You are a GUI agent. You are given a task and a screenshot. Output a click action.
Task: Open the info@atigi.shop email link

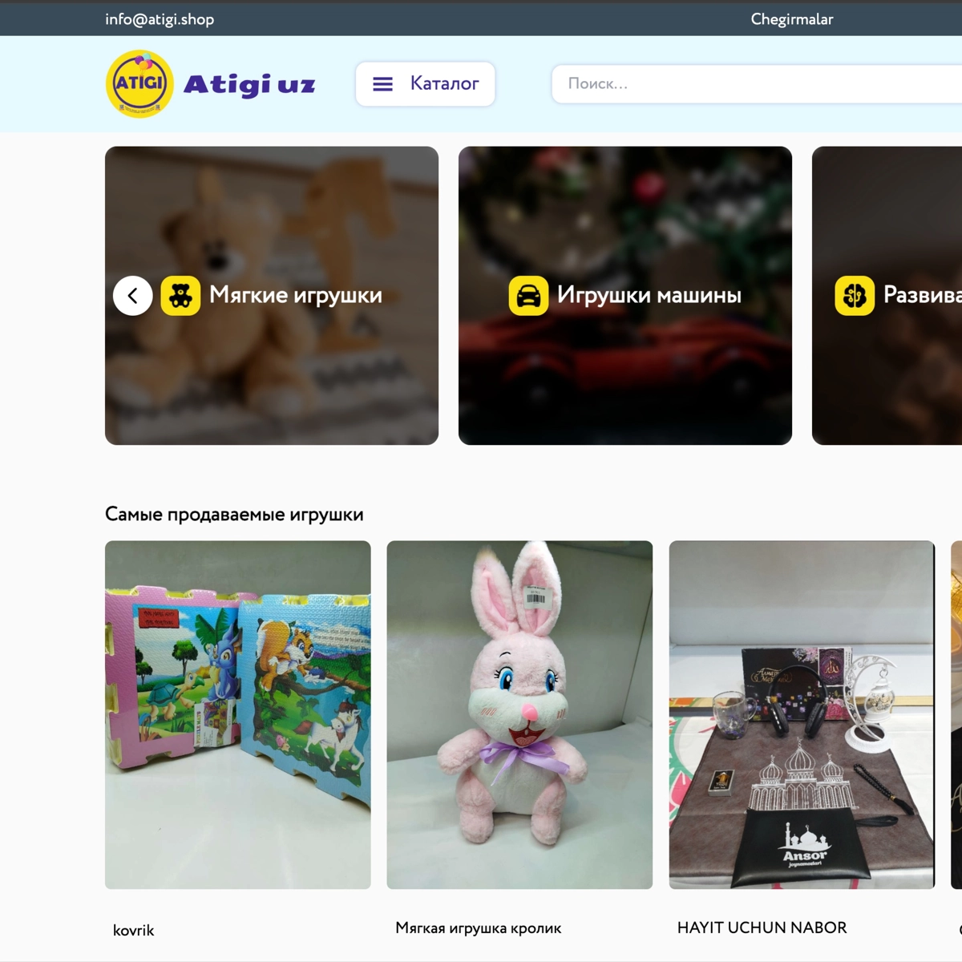point(160,19)
